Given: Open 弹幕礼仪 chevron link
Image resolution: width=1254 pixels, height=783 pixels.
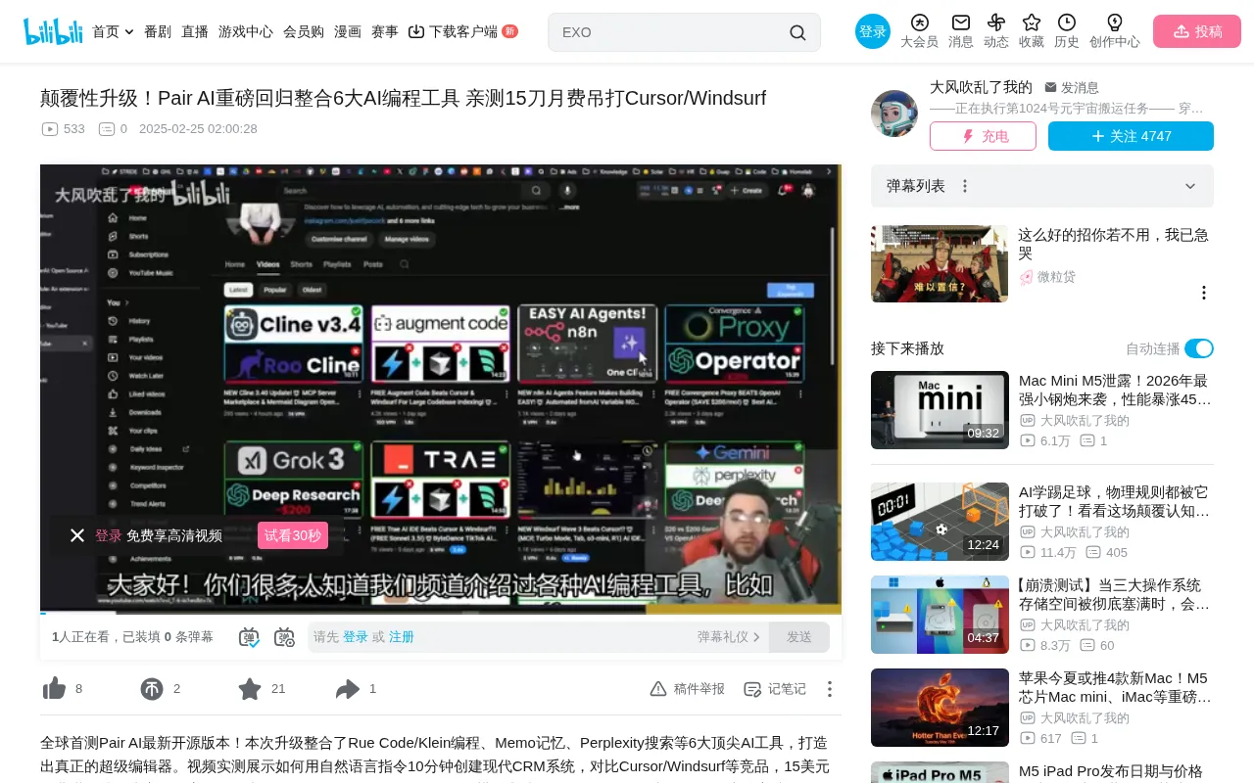Looking at the screenshot, I should pos(729,637).
